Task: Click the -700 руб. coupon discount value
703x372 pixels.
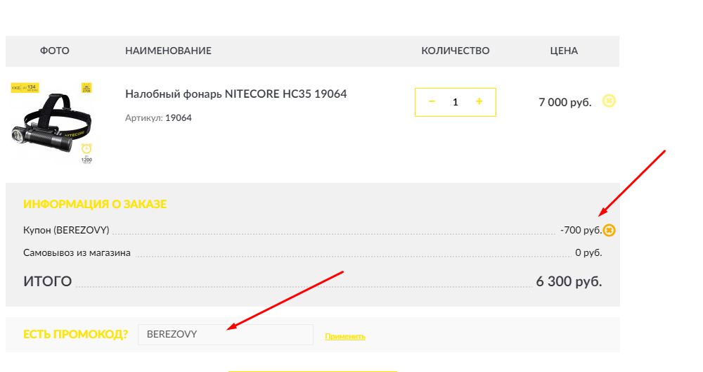Action: point(581,230)
